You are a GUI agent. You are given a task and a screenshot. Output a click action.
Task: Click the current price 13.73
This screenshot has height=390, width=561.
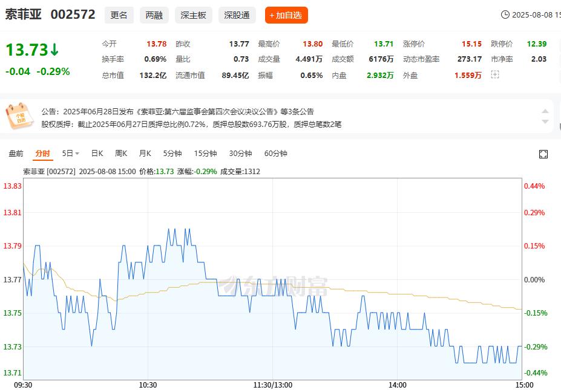click(x=27, y=50)
